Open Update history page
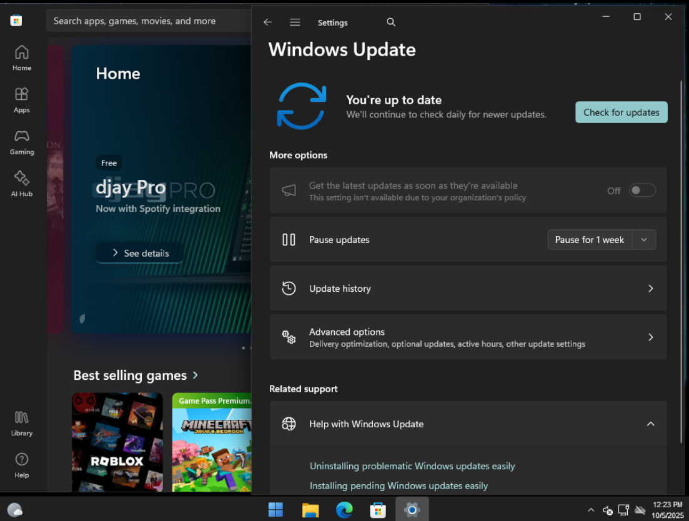689x521 pixels. pyautogui.click(x=468, y=289)
